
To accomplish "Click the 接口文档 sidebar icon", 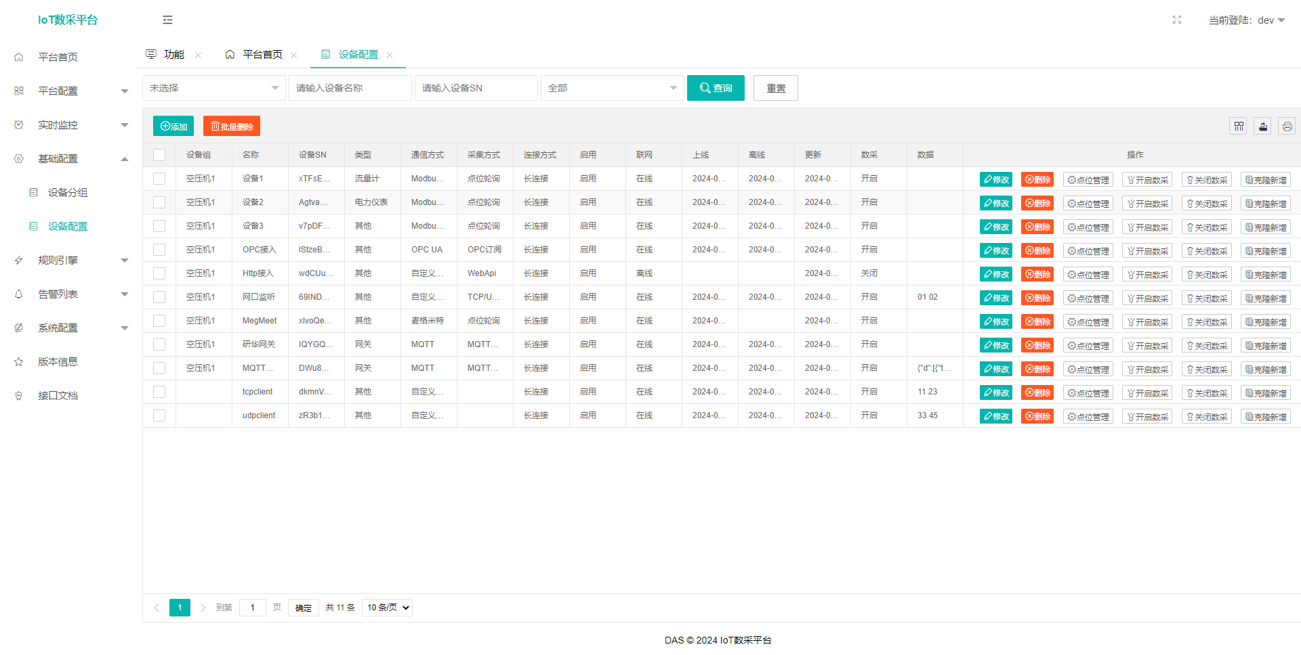I will click(x=19, y=396).
